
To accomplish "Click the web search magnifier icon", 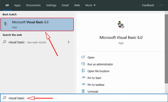I will [x=4, y=42].
